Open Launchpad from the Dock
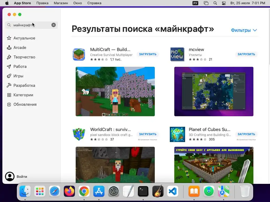The image size is (270, 202). pyautogui.click(x=40, y=191)
